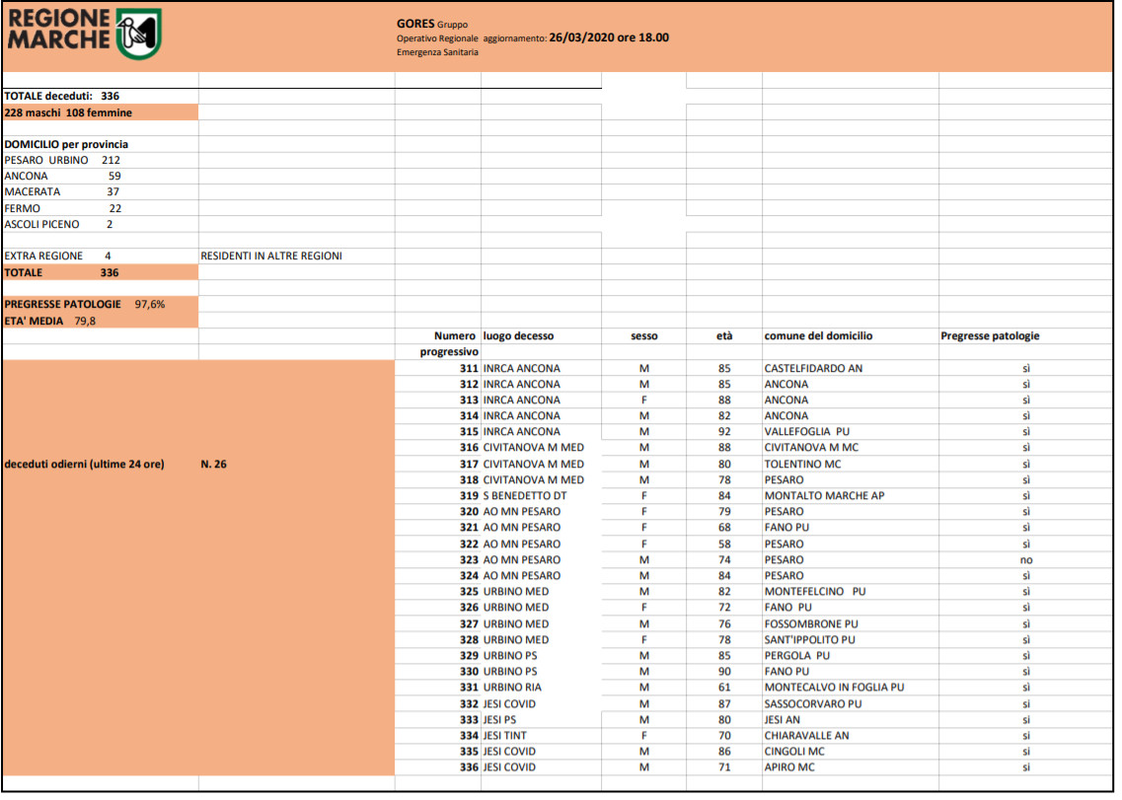
Task: Click the JESI AN domicile cell
Action: (x=783, y=720)
